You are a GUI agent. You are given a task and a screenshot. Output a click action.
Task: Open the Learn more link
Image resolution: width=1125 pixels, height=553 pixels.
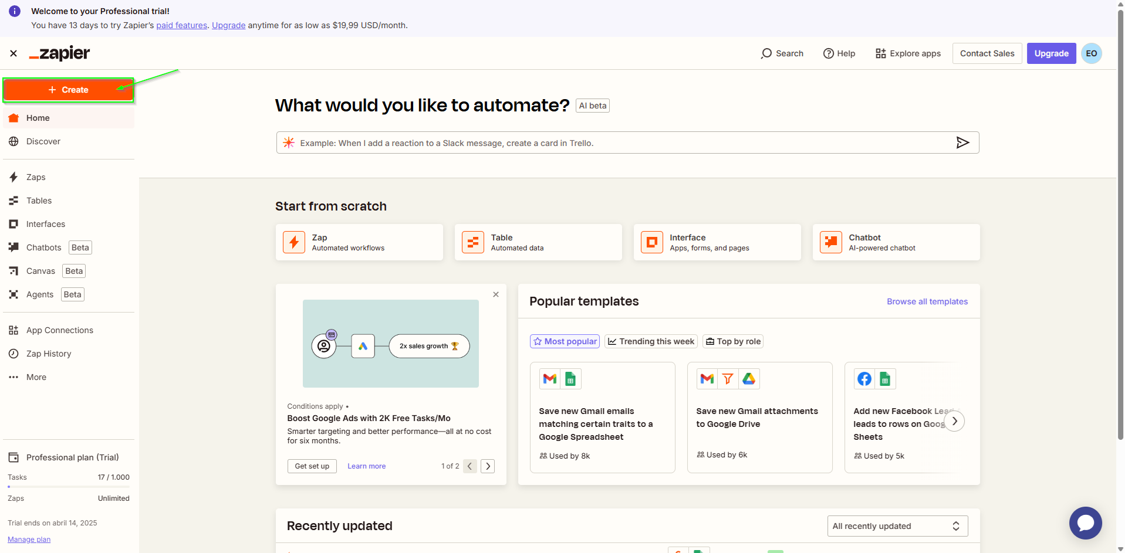366,466
